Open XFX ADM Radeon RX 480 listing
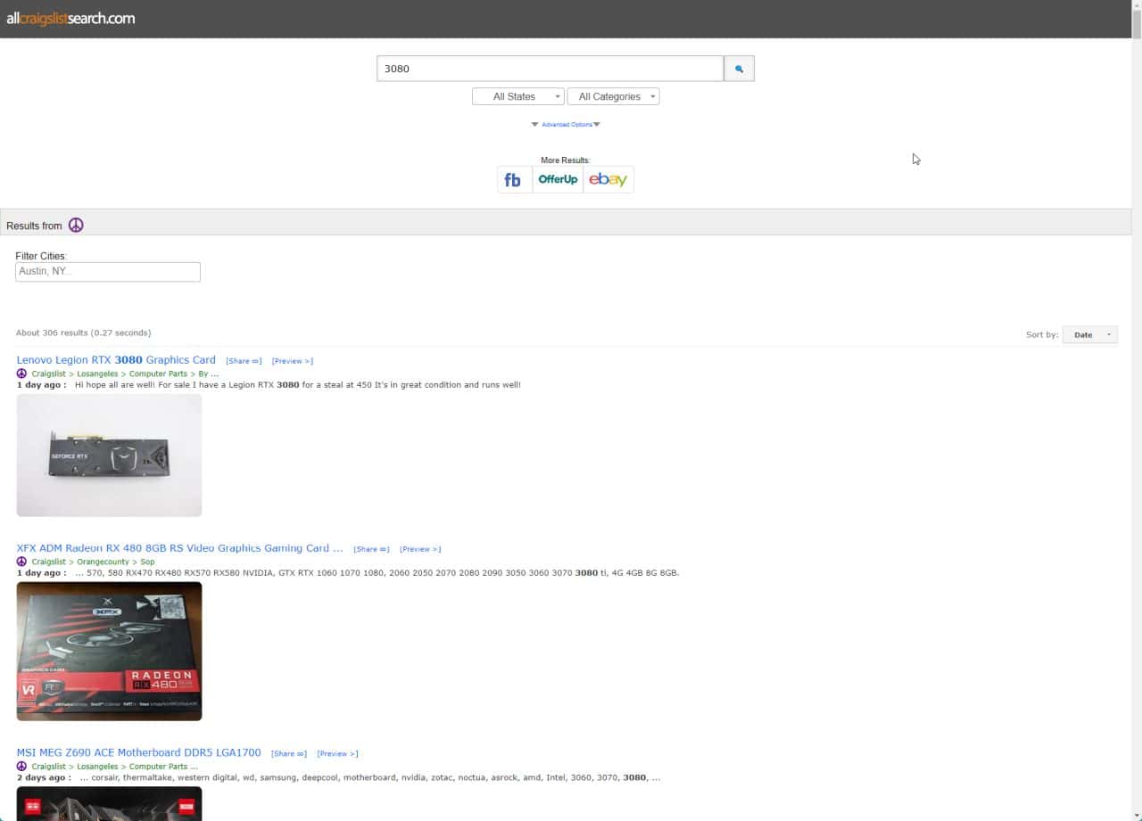This screenshot has width=1142, height=821. point(179,548)
